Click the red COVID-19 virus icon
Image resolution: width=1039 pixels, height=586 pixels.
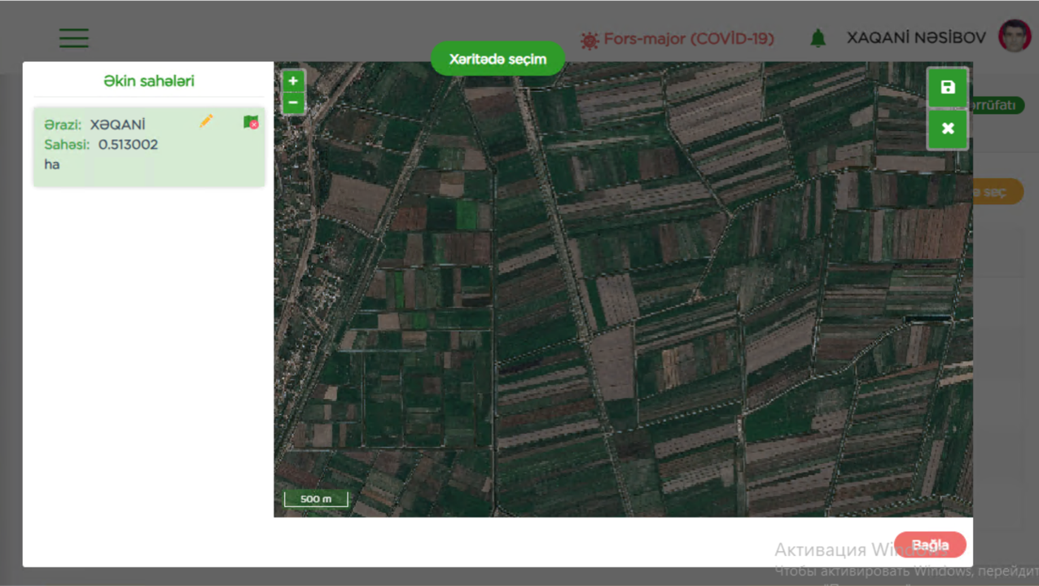(590, 39)
